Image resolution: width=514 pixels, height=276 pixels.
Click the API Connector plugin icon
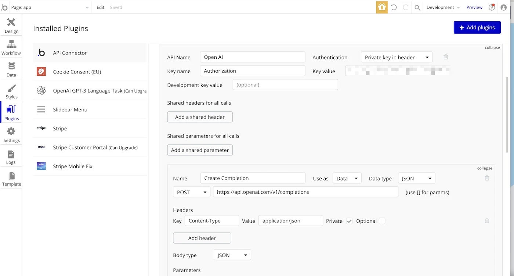point(41,53)
